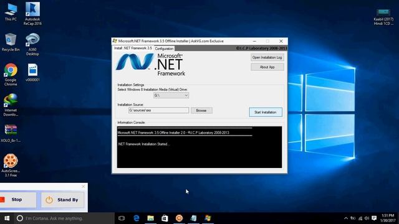The image size is (399, 224).
Task: Open volume control in system tray
Action: point(367,218)
